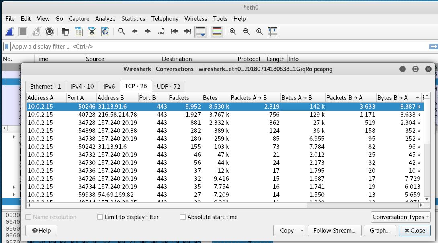Click the find packet magnifier icon
The width and height of the screenshot is (438, 243).
pyautogui.click(x=121, y=32)
